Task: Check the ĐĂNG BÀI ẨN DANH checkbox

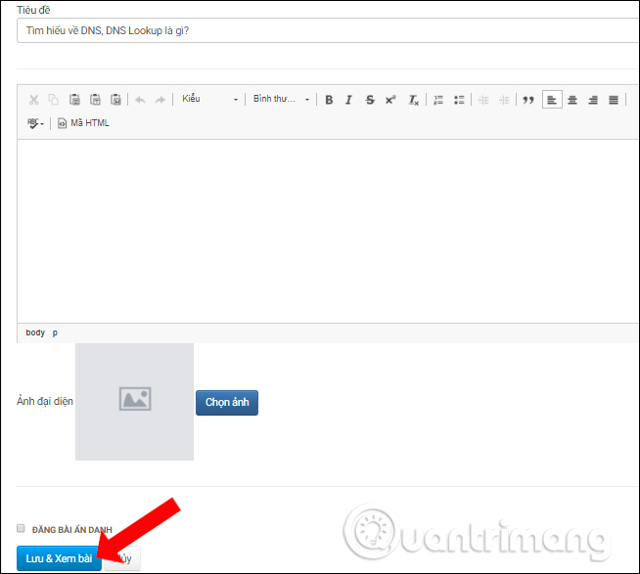Action: tap(21, 528)
